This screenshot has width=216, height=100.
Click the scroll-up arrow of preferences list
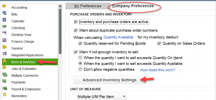tap(60, 6)
